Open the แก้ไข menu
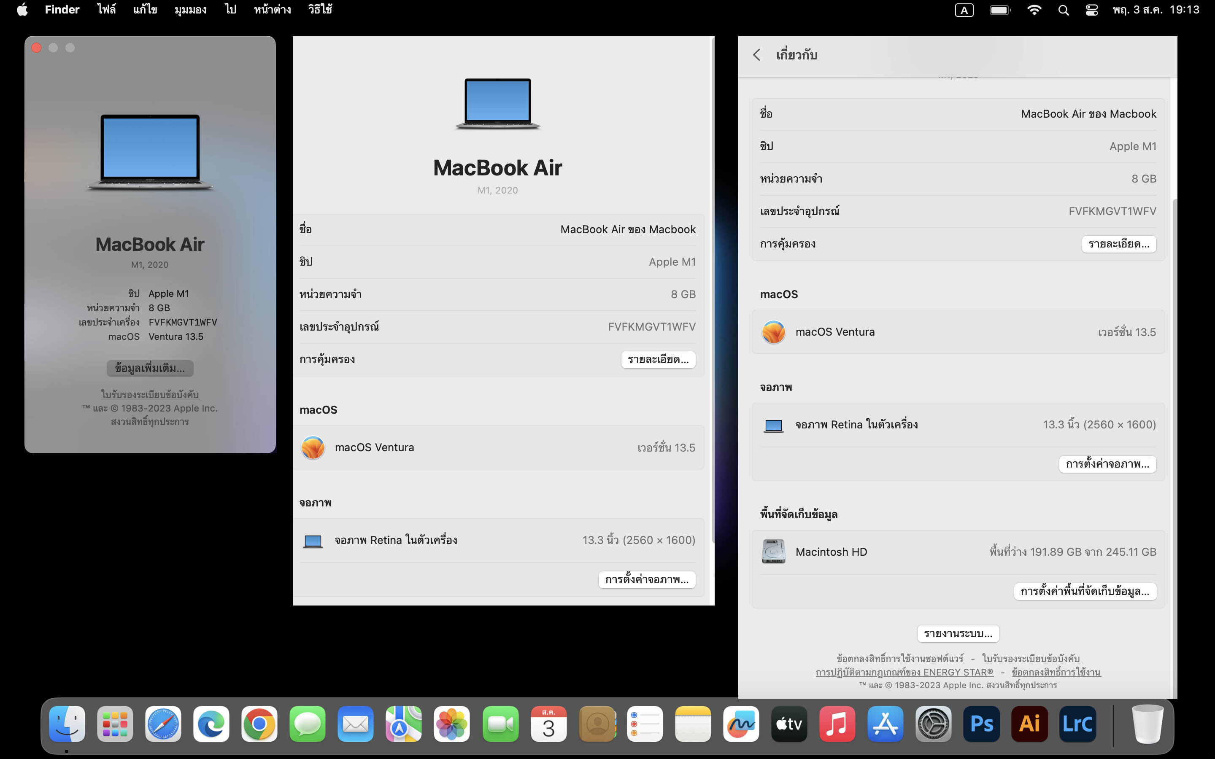The height and width of the screenshot is (759, 1215). tap(145, 10)
